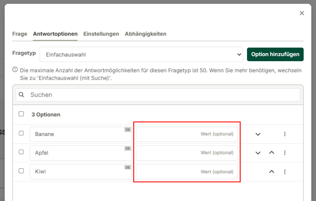316x201 pixels.
Task: Toggle the select-all checkbox next to 3 Optionen
Action: pyautogui.click(x=21, y=114)
